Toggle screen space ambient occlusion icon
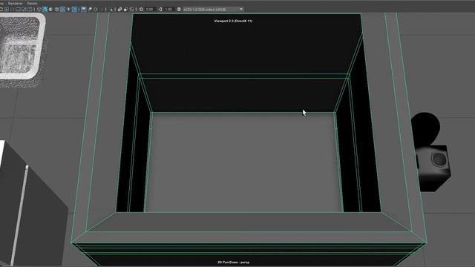Screen dimensions: 475x267 click(84, 10)
